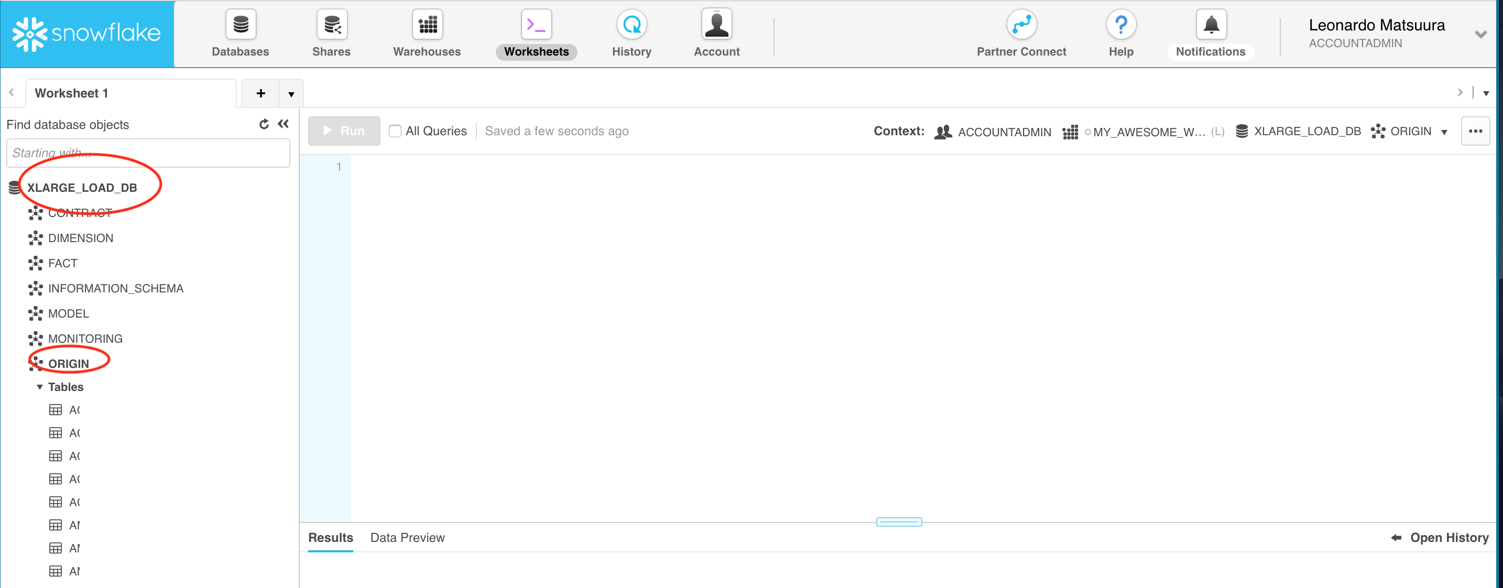
Task: Open the new worksheet options dropdown arrow
Action: coord(290,93)
